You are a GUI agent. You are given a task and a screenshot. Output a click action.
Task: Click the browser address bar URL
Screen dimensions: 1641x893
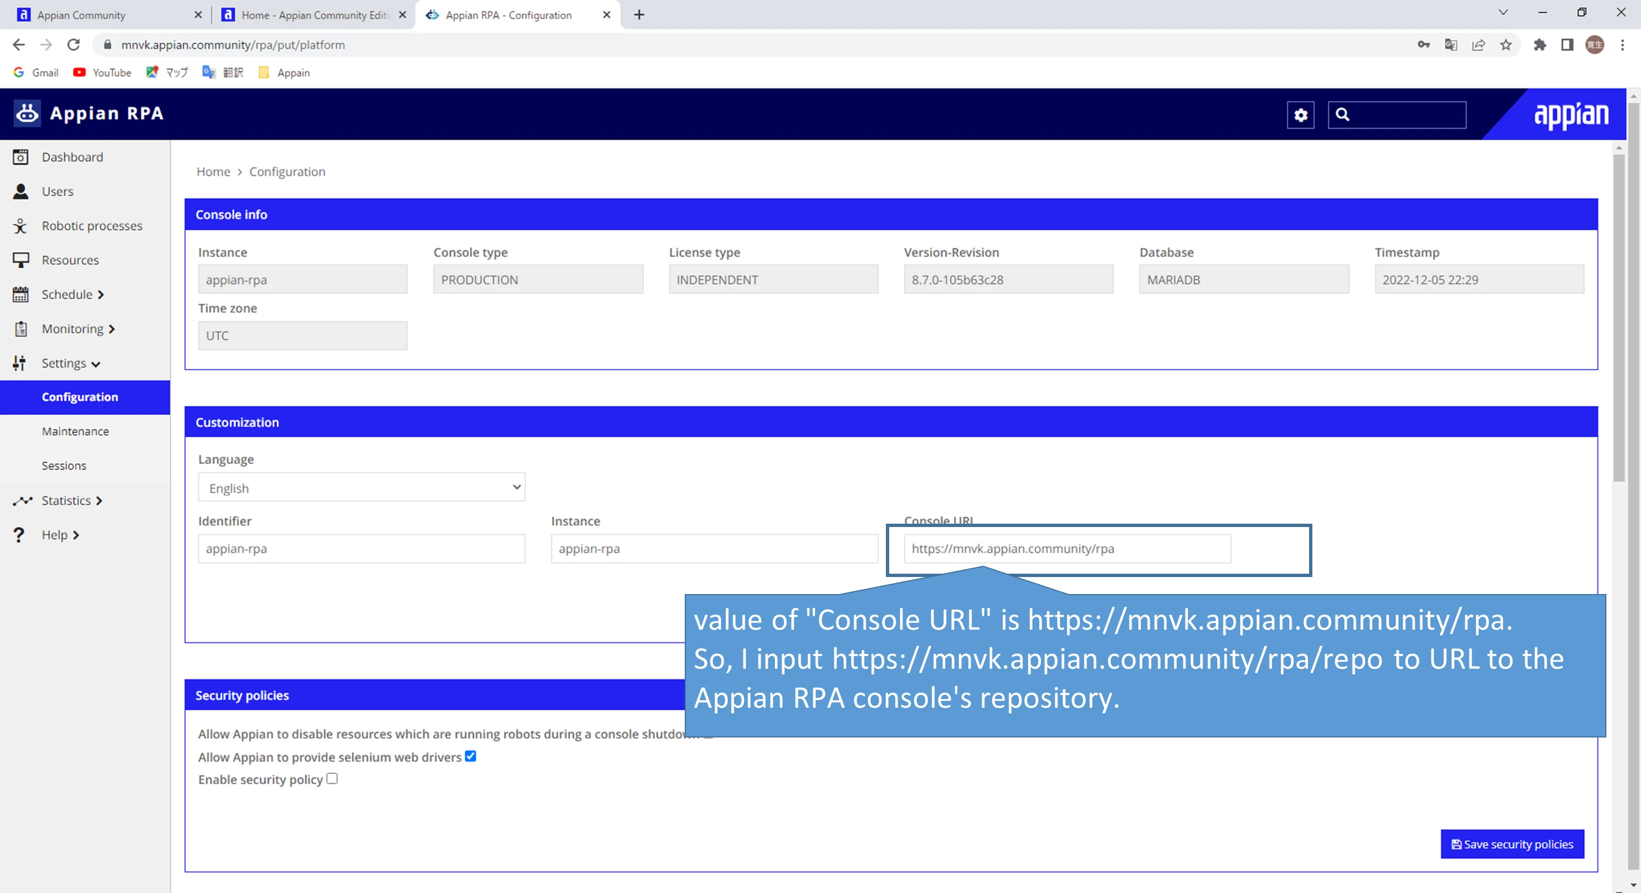[233, 45]
